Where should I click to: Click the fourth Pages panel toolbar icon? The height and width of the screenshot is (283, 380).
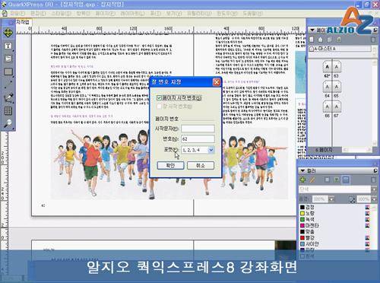click(339, 40)
